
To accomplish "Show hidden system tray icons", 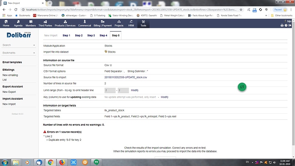I will (x=253, y=163).
